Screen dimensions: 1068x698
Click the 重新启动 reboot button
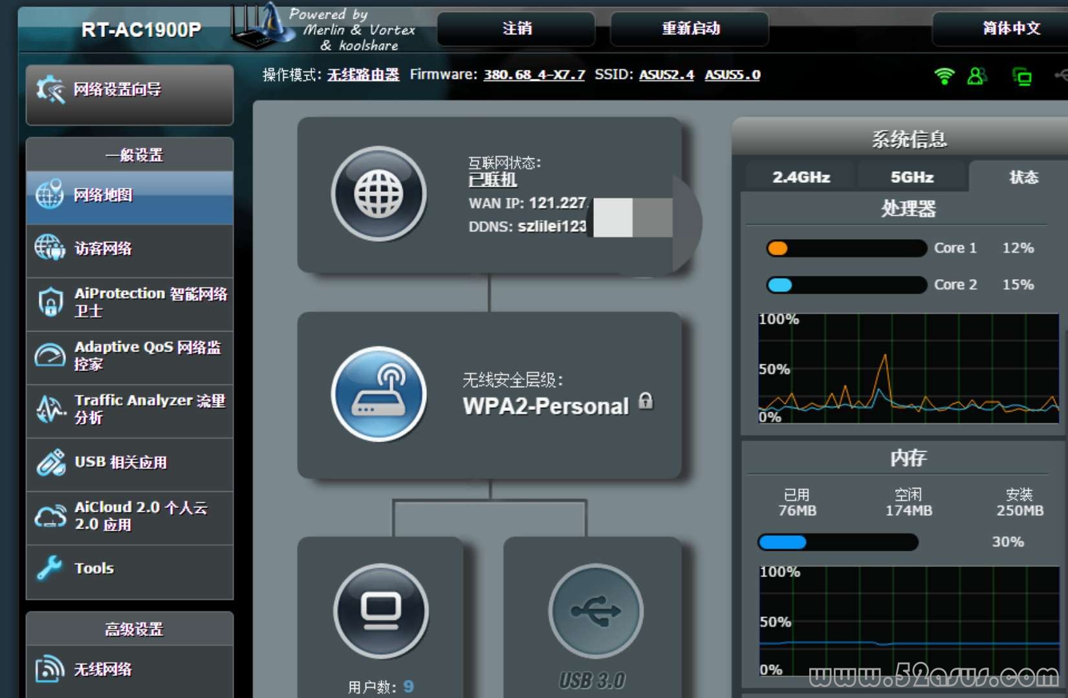click(690, 28)
